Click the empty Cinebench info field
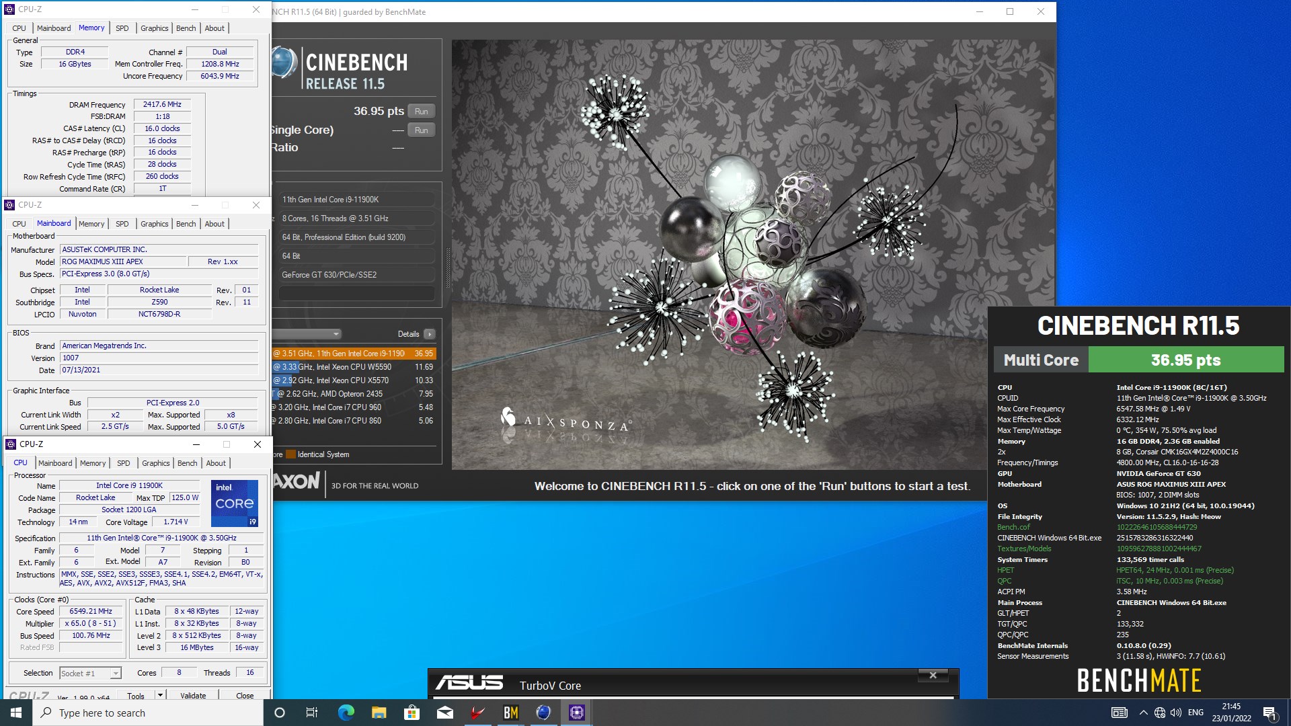This screenshot has width=1291, height=726. [356, 294]
